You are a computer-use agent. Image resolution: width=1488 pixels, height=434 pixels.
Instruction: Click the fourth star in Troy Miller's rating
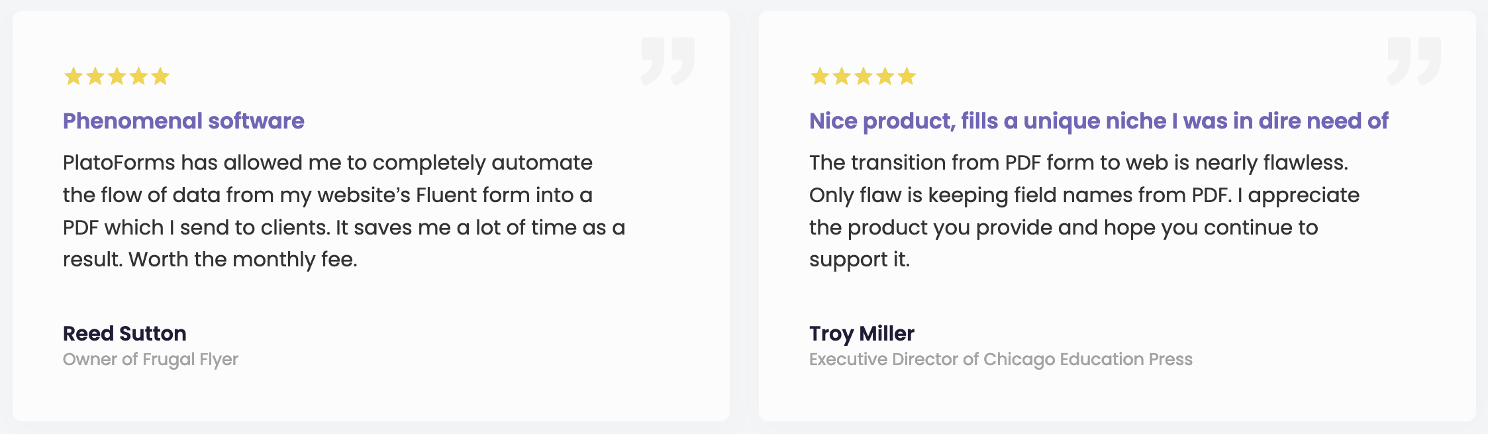885,77
